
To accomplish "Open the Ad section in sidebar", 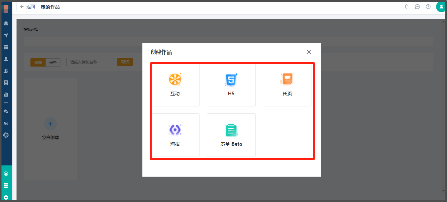I will click(6, 123).
